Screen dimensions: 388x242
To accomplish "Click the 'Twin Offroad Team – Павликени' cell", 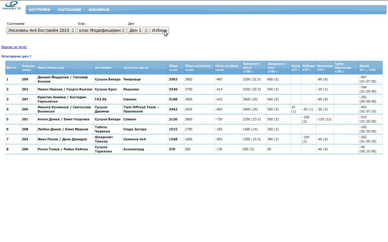I will coord(145,109).
